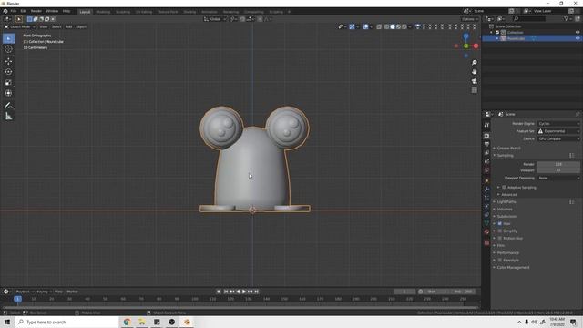Select the Annotate tool
The width and height of the screenshot is (583, 328).
click(x=8, y=106)
